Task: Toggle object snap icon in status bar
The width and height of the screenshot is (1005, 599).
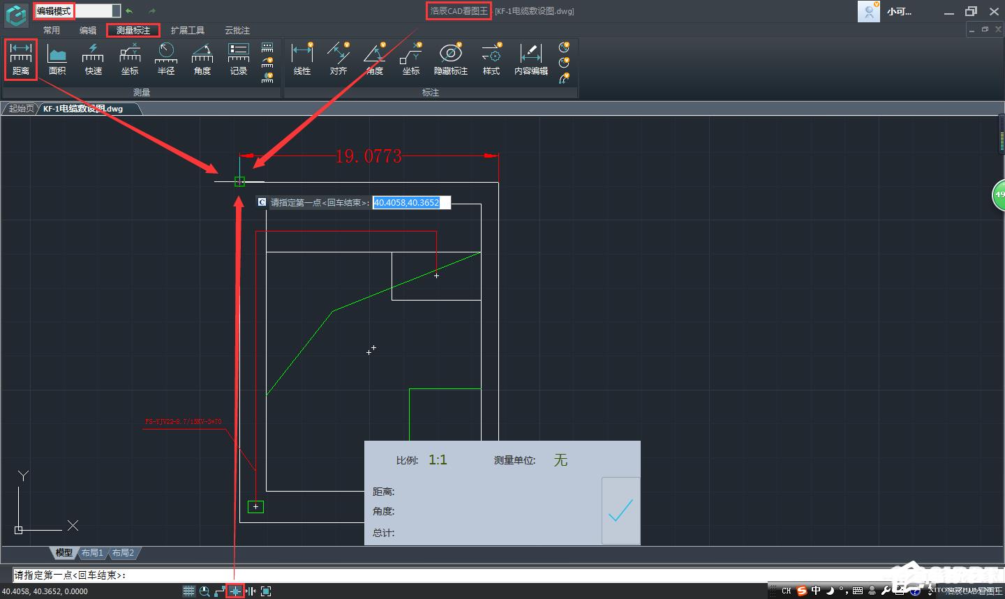Action: pyautogui.click(x=236, y=591)
